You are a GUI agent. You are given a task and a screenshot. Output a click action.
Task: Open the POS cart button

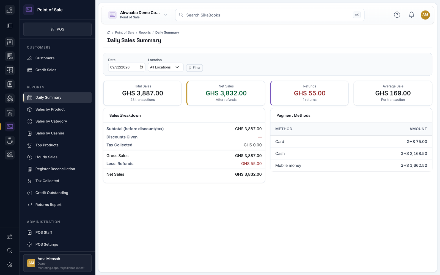pyautogui.click(x=57, y=29)
